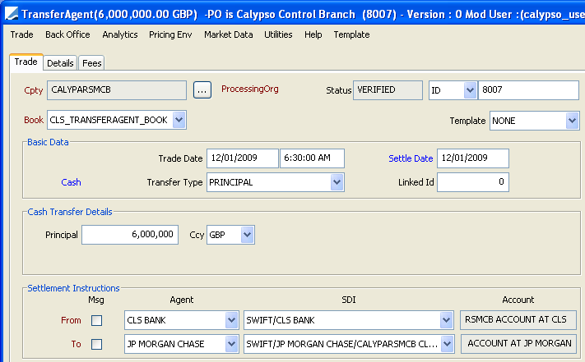Click ACCOUNT AT JP MORGAN button

(x=519, y=344)
